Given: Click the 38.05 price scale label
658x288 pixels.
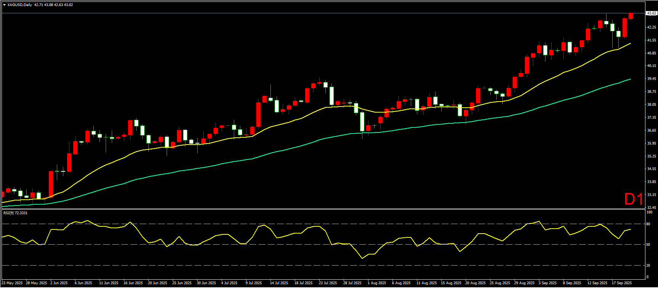Looking at the screenshot, I should [651, 105].
